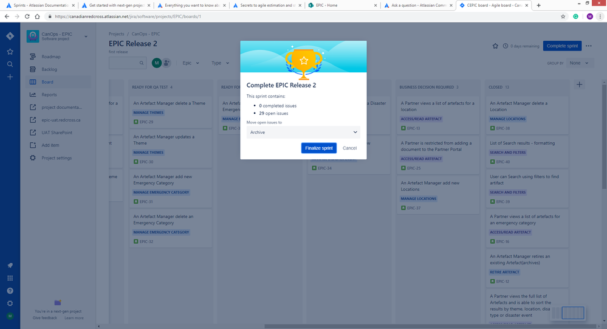
Task: Open the Move open issues to Archive dropdown
Action: pos(304,132)
